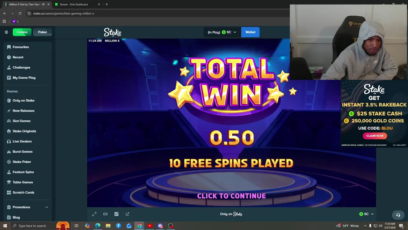
Task: Open Microsoft Edge from taskbar
Action: (98, 226)
